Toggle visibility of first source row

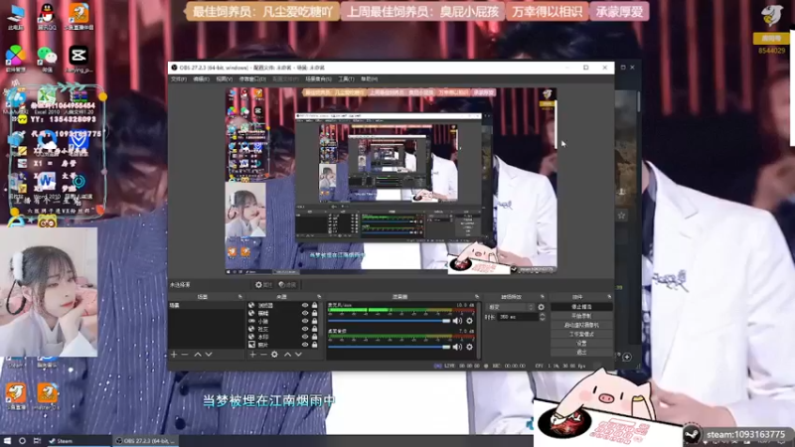(305, 306)
